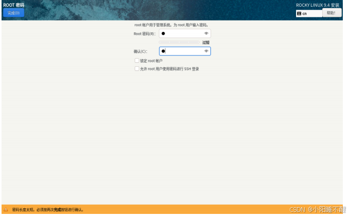Show Root password using eye icon

click(x=206, y=33)
